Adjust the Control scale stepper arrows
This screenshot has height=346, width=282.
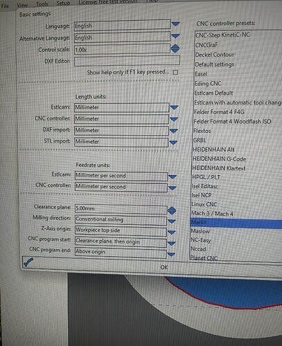pos(175,48)
